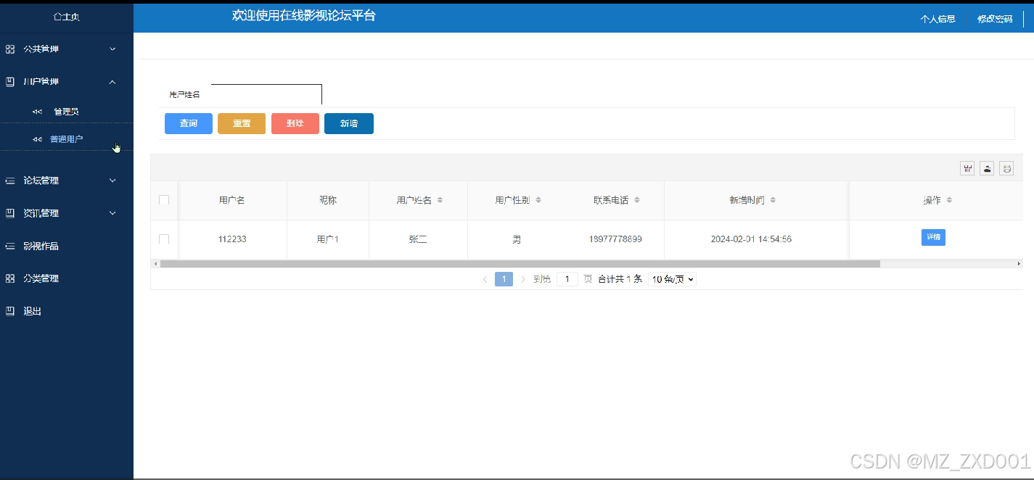Open 个人信息 link in header
The image size is (1034, 480).
coord(937,19)
